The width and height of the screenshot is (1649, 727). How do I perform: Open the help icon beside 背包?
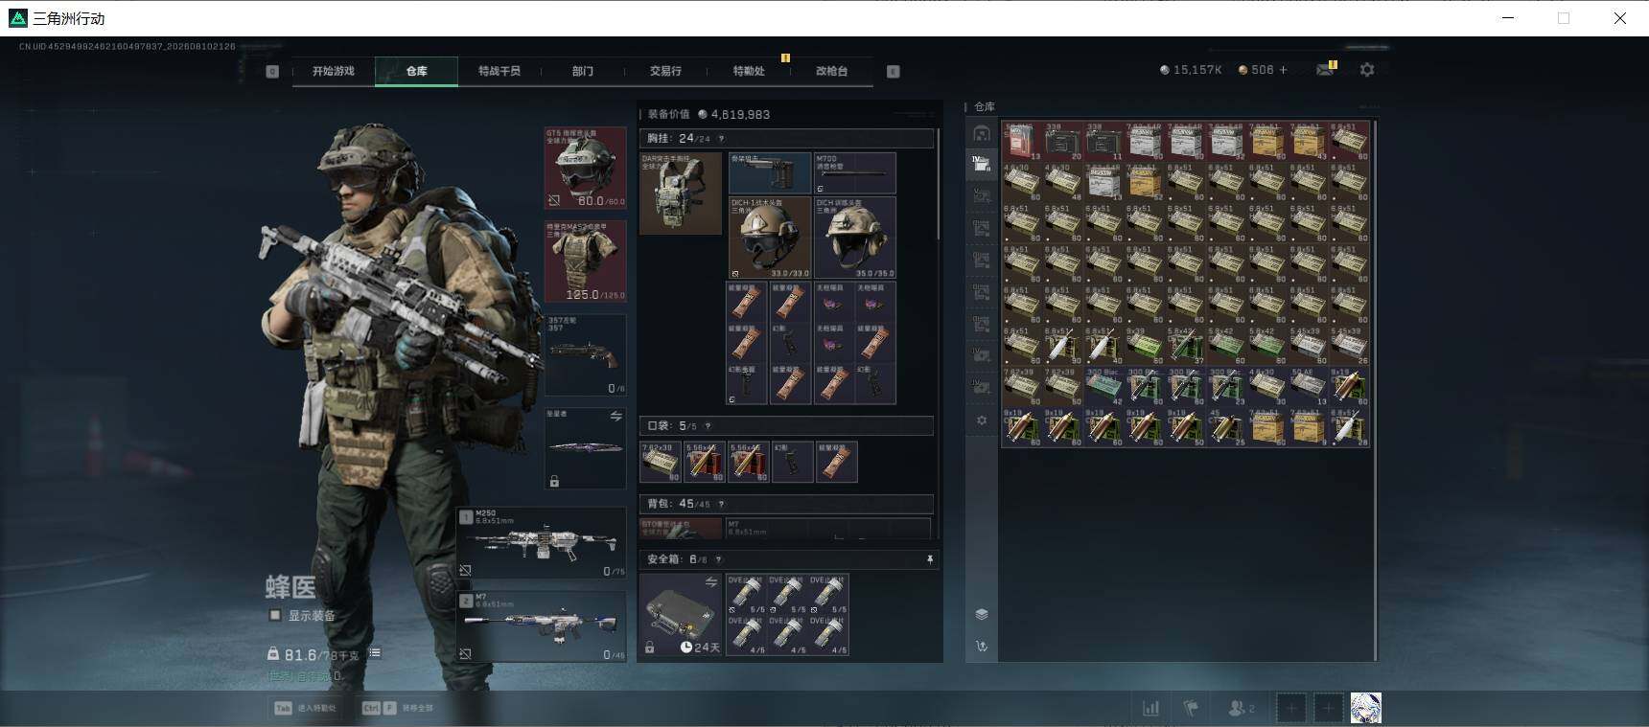coord(721,504)
